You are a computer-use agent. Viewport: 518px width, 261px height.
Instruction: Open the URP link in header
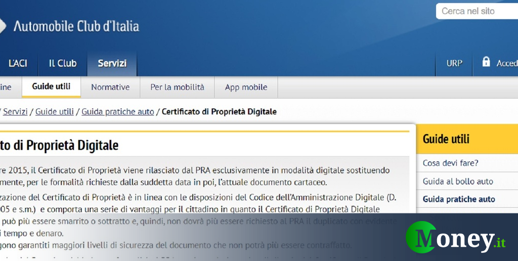454,63
